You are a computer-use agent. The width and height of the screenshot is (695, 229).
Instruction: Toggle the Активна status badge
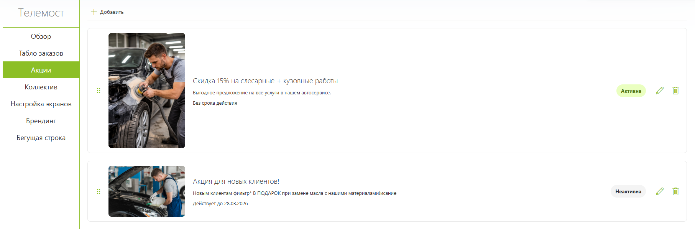631,91
